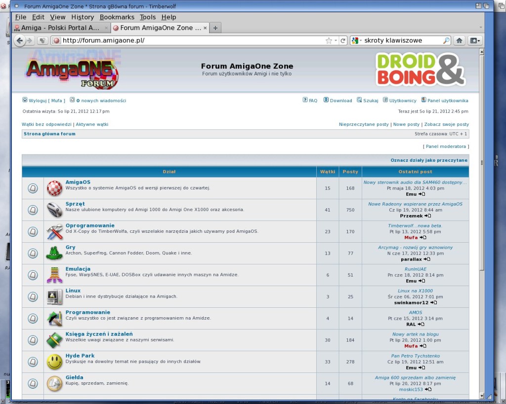
Task: Open the search engine selector dropdown
Action: 356,40
